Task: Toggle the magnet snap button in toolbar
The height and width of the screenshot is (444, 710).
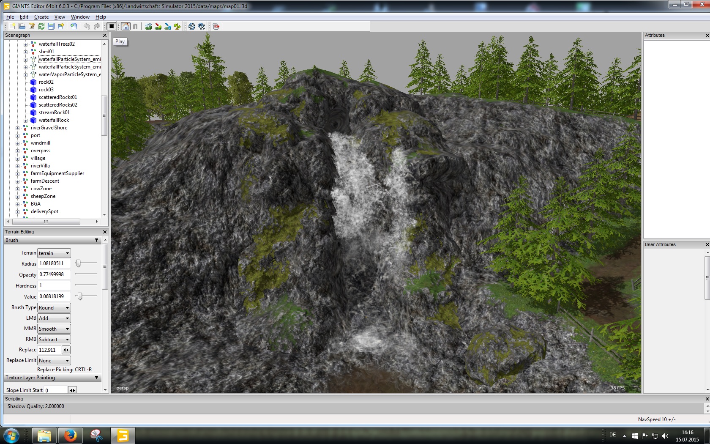Action: [x=135, y=26]
